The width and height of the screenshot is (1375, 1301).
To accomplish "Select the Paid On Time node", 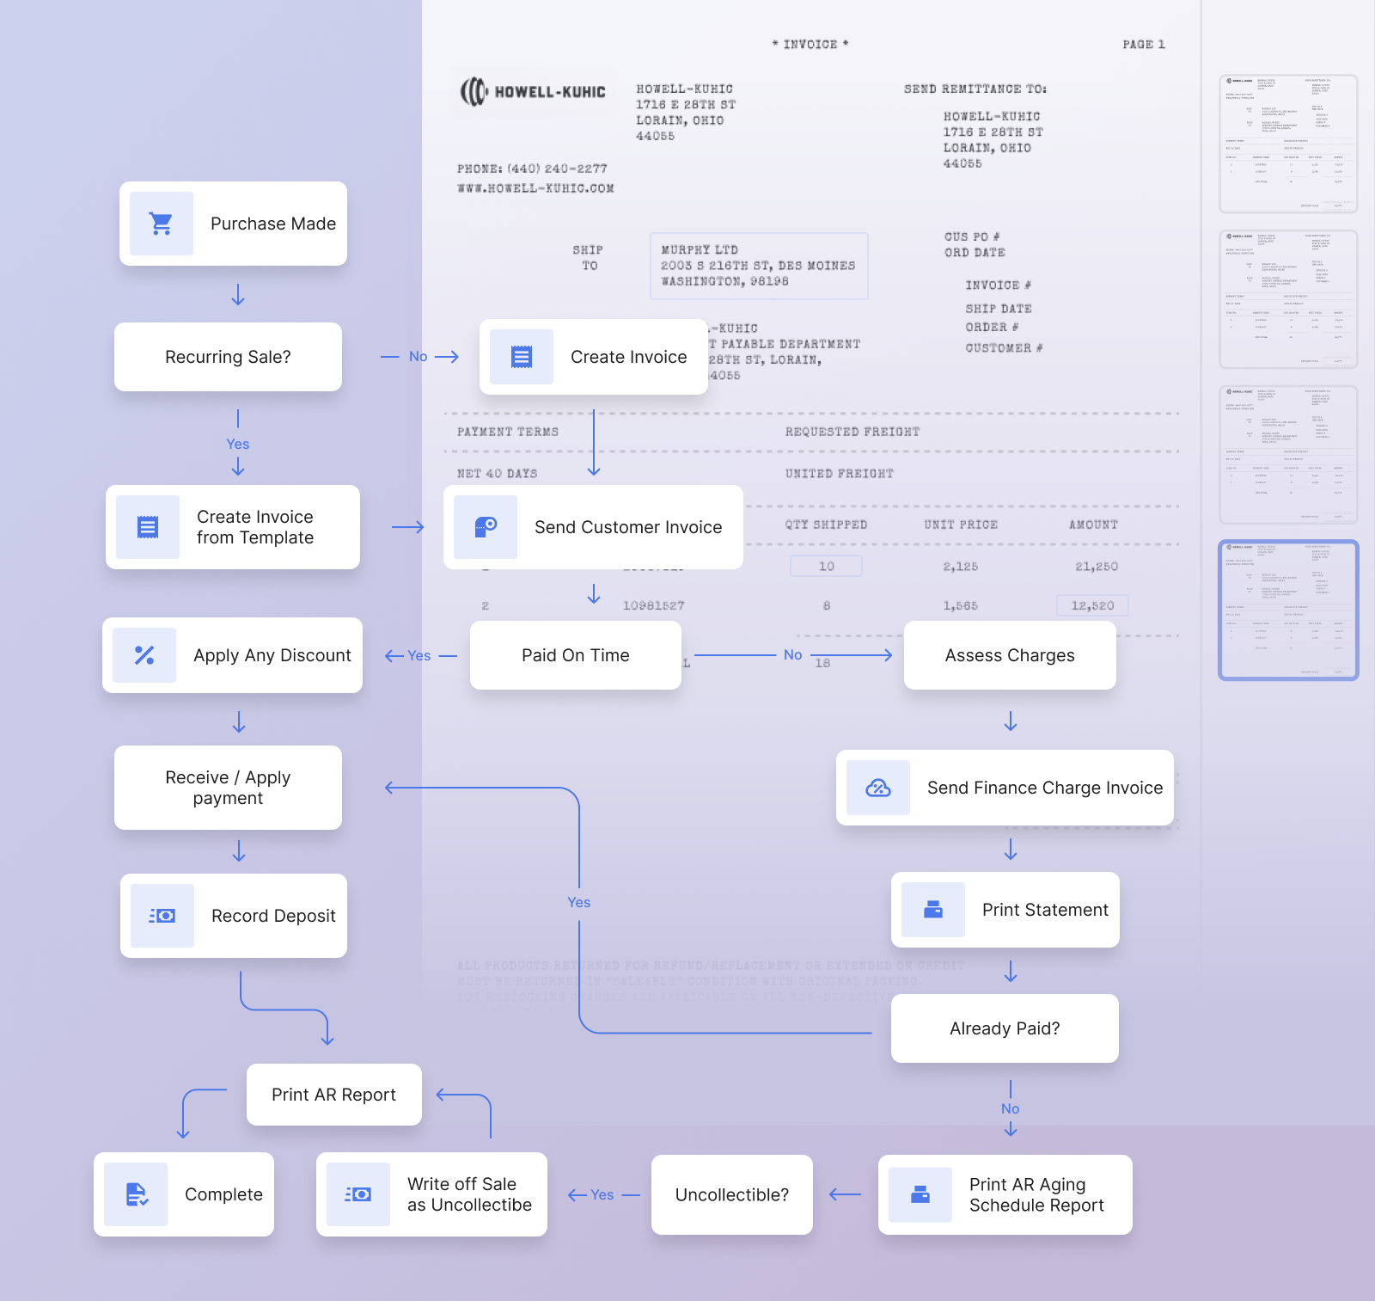I will 575,655.
